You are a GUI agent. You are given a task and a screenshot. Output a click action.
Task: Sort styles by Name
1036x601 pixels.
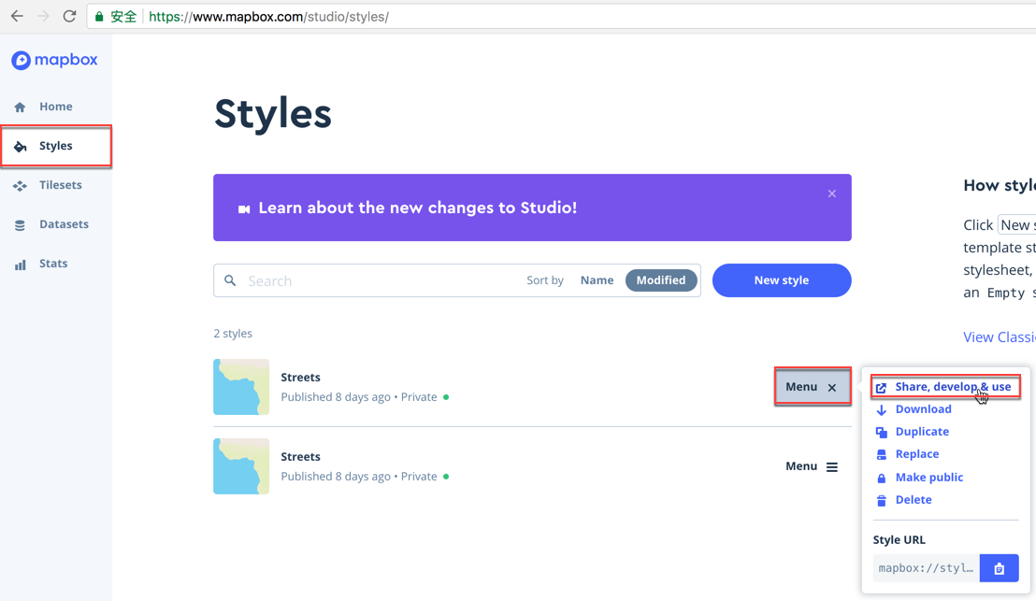597,280
